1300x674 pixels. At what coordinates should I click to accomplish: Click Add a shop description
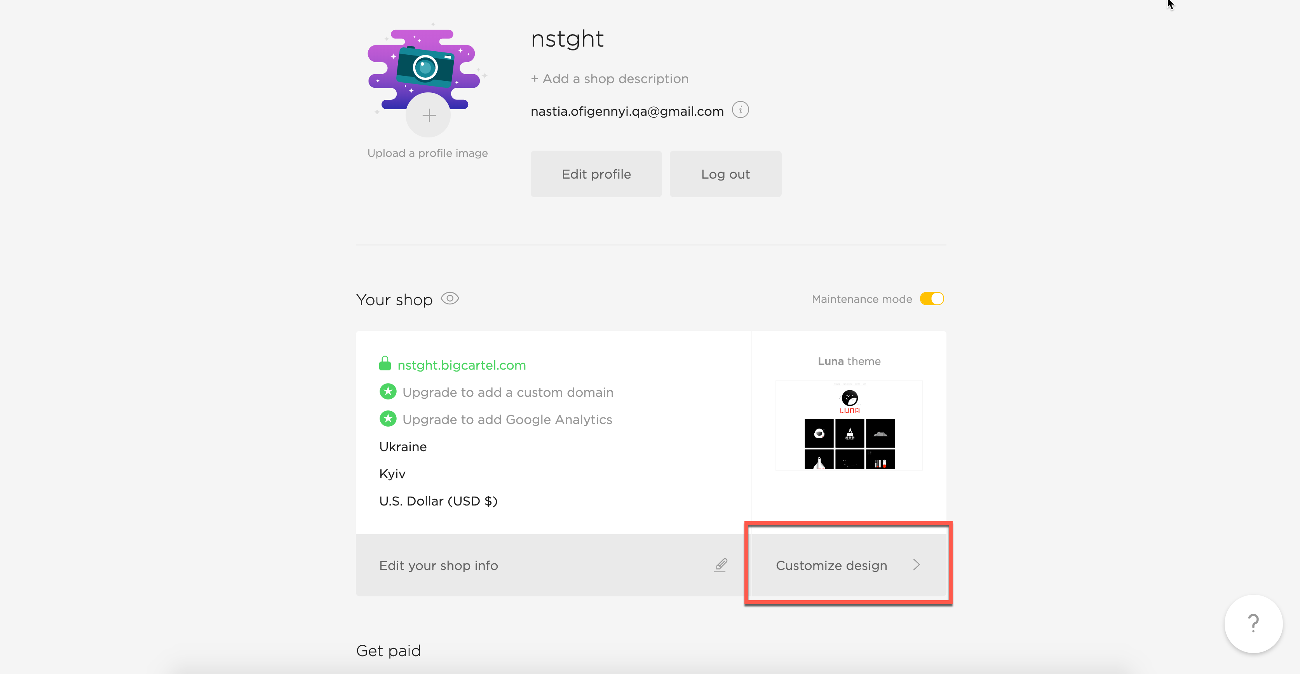click(x=610, y=79)
